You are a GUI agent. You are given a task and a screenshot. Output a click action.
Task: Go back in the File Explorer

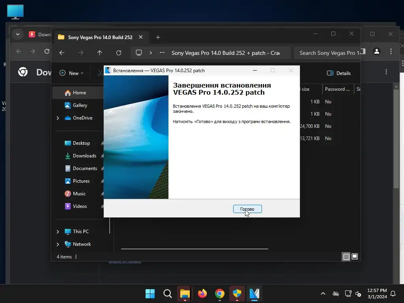(x=62, y=53)
